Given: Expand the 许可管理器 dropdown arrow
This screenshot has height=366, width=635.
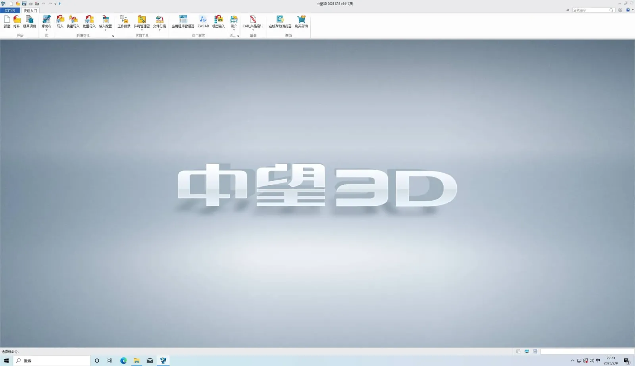Looking at the screenshot, I should [142, 30].
